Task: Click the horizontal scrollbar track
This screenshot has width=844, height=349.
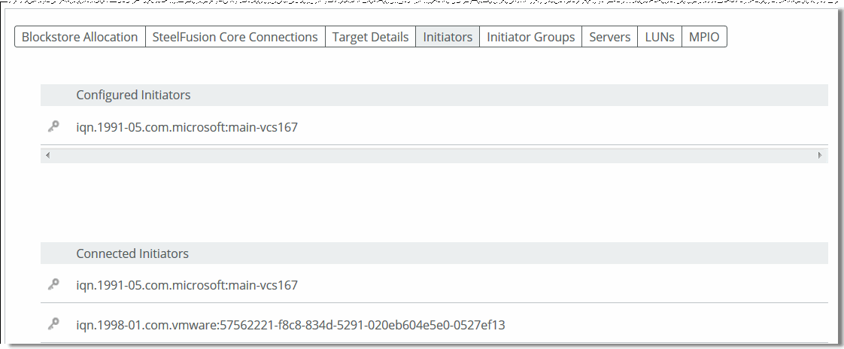Action: (x=433, y=155)
